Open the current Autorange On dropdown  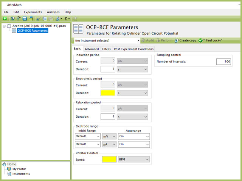pos(134,144)
